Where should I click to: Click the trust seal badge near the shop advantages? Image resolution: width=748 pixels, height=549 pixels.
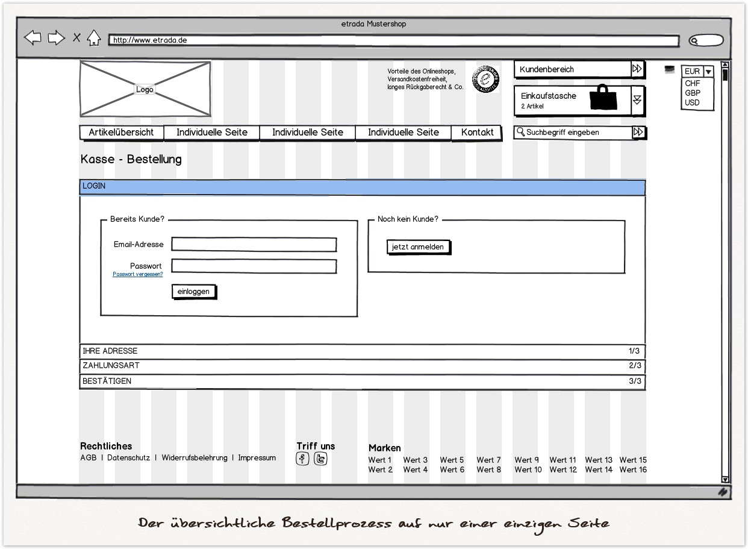pos(485,80)
